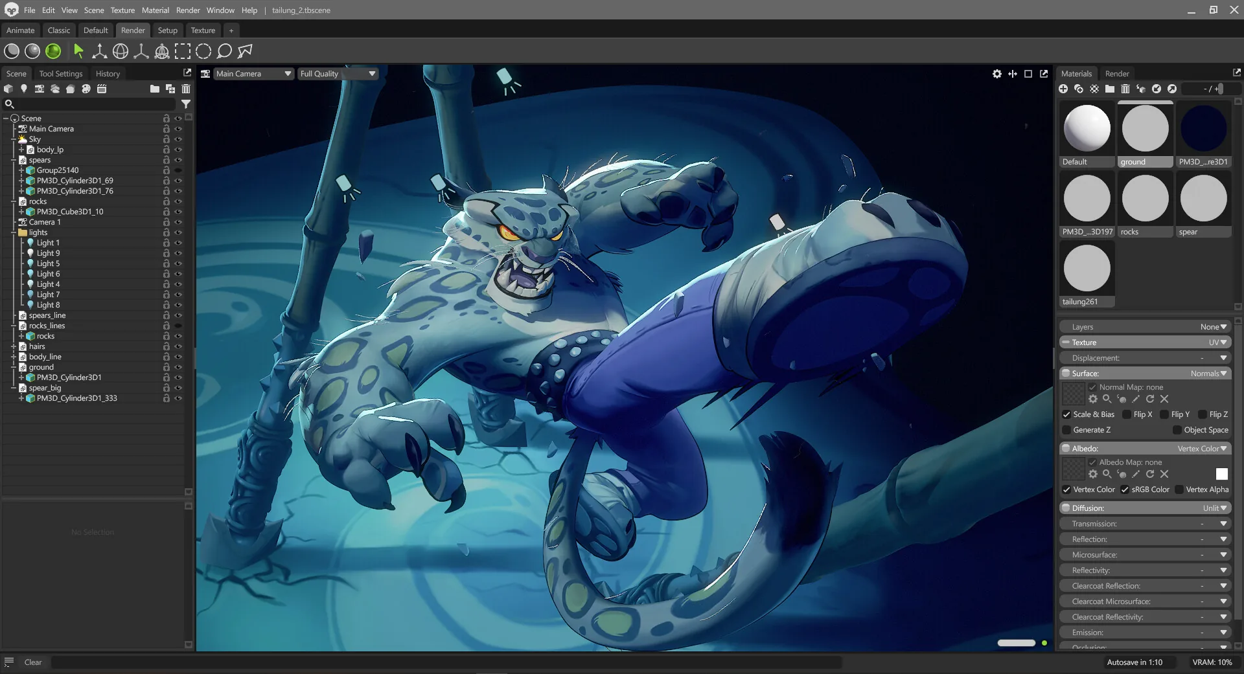The width and height of the screenshot is (1244, 674).
Task: Enable the Flip X checkbox
Action: point(1127,414)
